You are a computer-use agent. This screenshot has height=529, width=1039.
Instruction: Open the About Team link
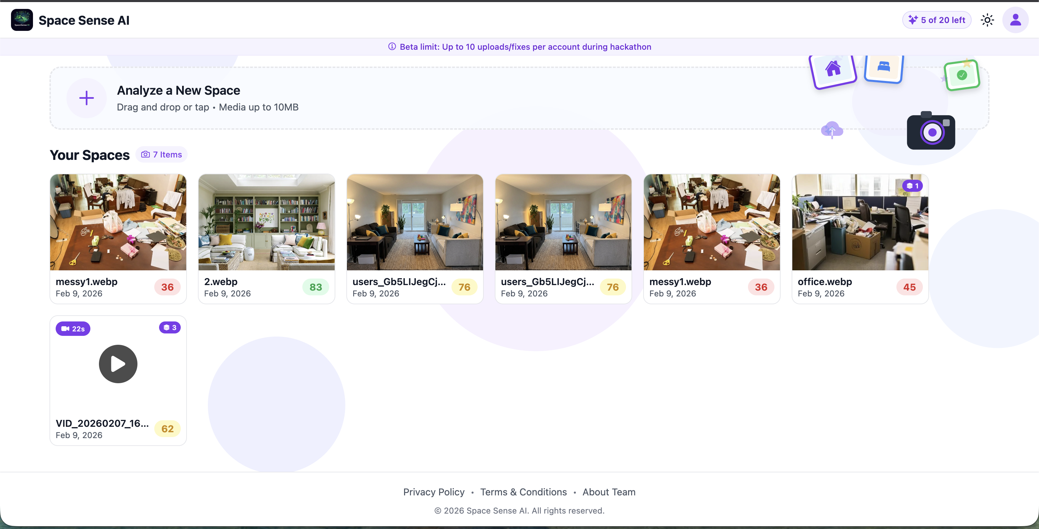click(x=608, y=492)
